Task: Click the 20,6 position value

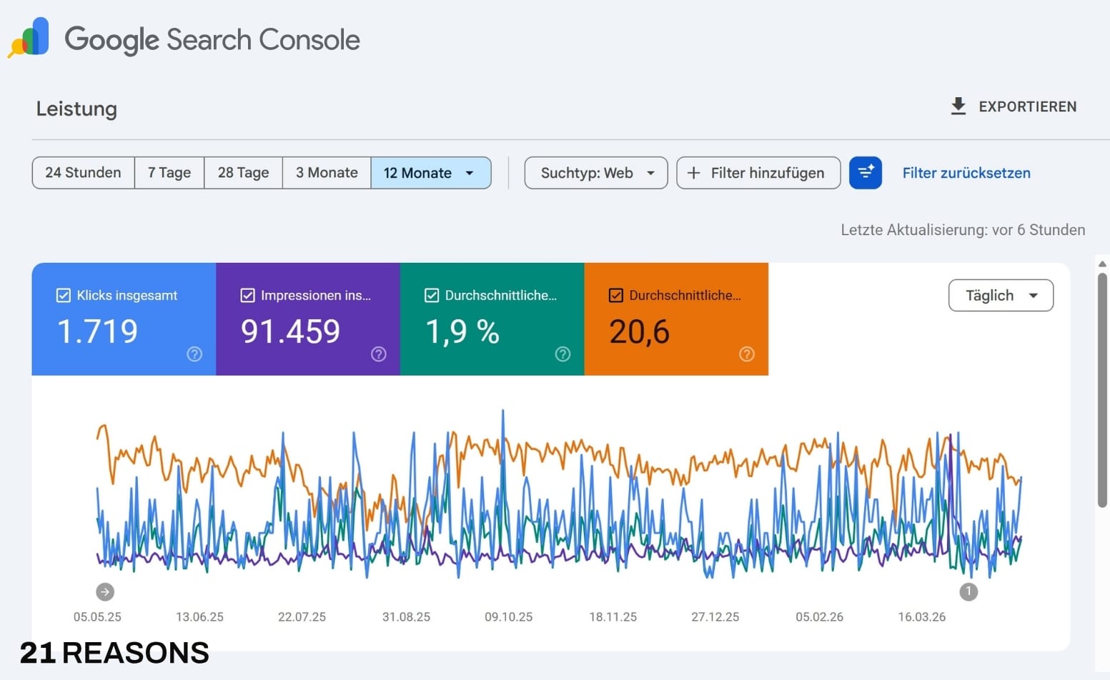Action: pyautogui.click(x=639, y=331)
